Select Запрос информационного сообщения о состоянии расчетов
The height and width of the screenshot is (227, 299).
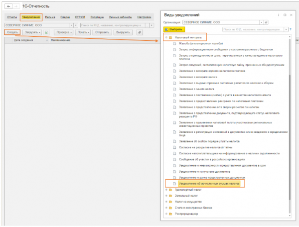click(226, 49)
